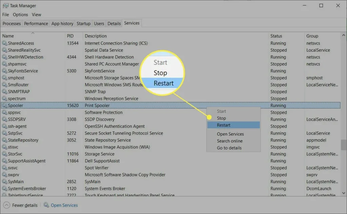
Task: Sort services by the PID column
Action: pyautogui.click(x=74, y=36)
